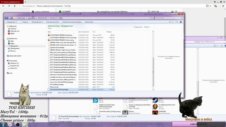Select SD Floral Print Dress.package row
The image size is (226, 127).
pos(81,89)
